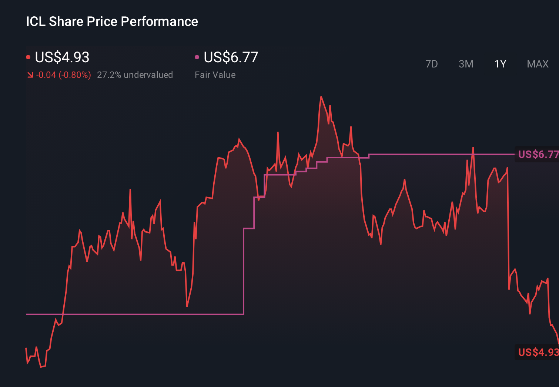This screenshot has height=387, width=559.
Task: Click the red share price legend dot
Action: point(29,56)
